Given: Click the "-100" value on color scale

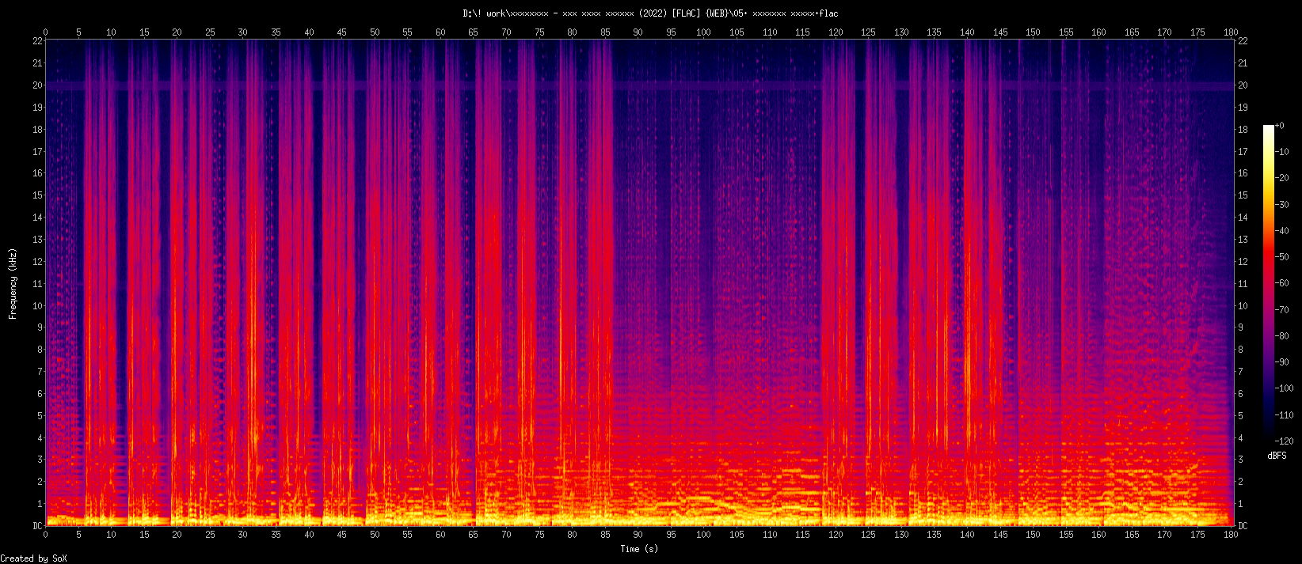Looking at the screenshot, I should tap(1285, 388).
